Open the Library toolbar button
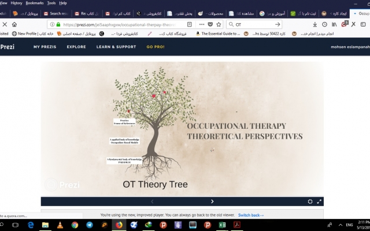Viewport: 370px width, 231px height. (x=334, y=24)
